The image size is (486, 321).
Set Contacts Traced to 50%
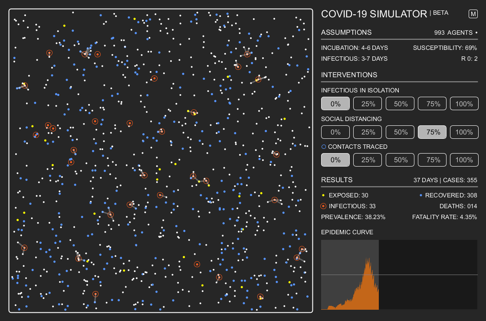[400, 160]
